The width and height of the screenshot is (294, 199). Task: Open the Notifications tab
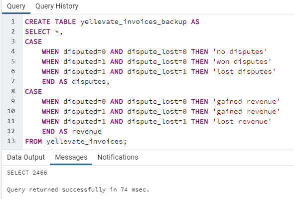[x=118, y=157]
